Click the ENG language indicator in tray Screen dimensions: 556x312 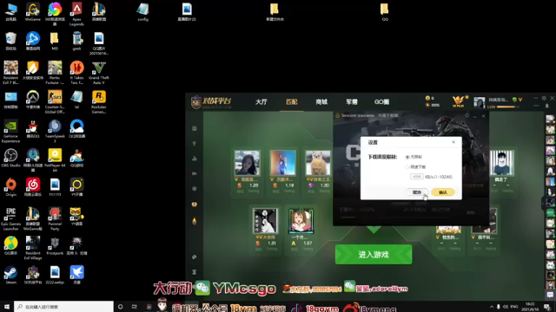(513, 306)
